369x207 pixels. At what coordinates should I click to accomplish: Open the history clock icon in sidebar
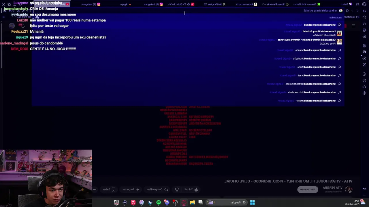click(364, 80)
